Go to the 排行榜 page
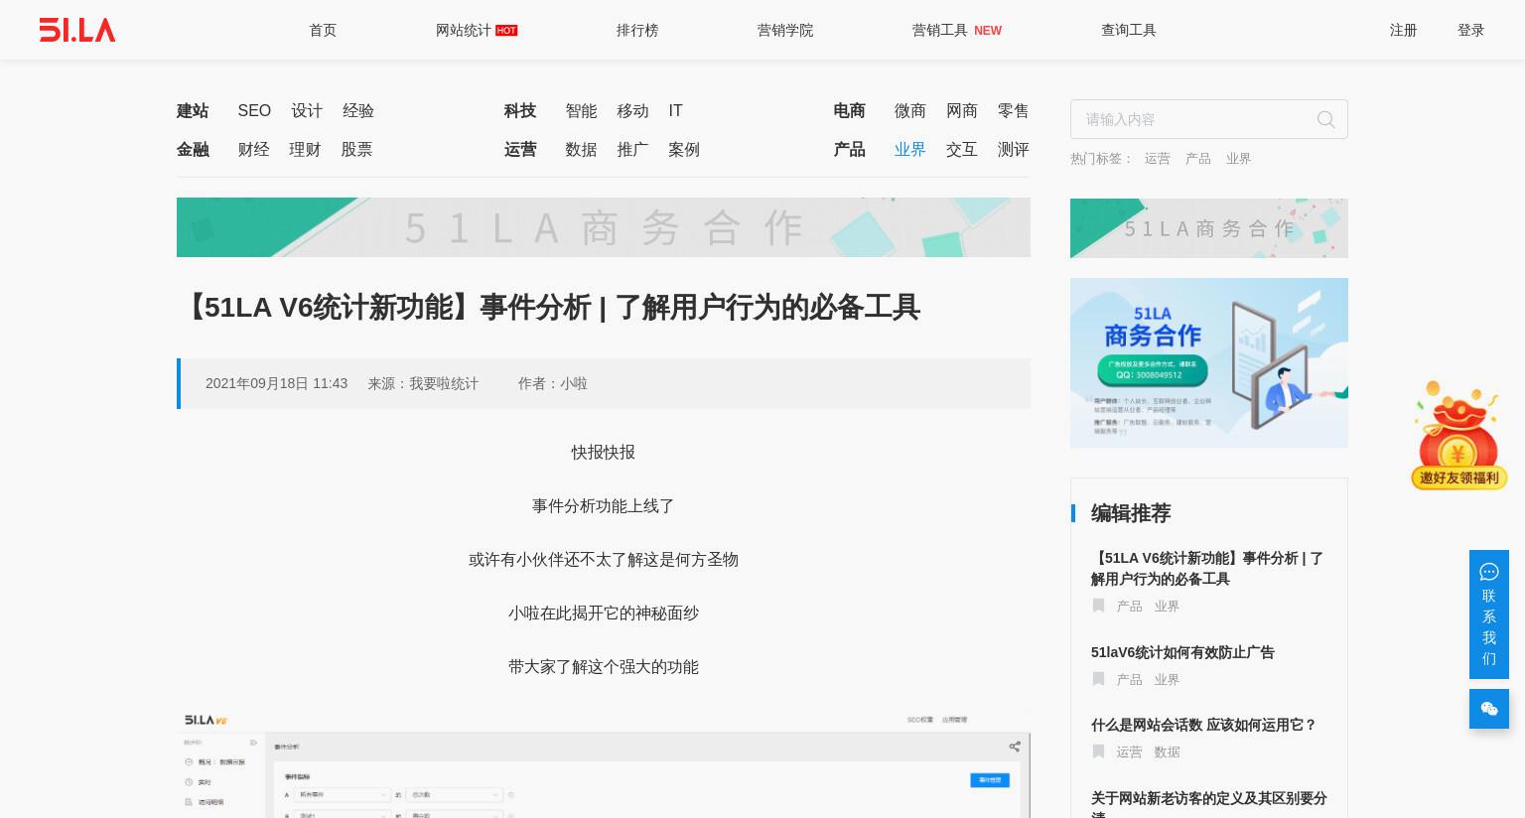1525x818 pixels. coord(637,30)
